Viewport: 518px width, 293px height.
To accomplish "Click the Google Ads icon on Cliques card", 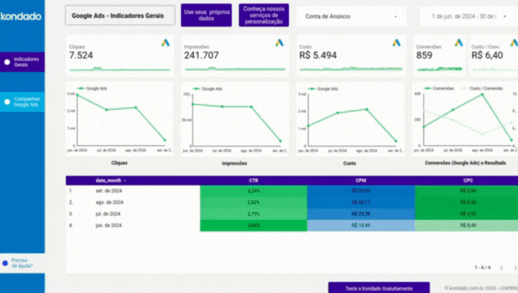I will (x=166, y=43).
